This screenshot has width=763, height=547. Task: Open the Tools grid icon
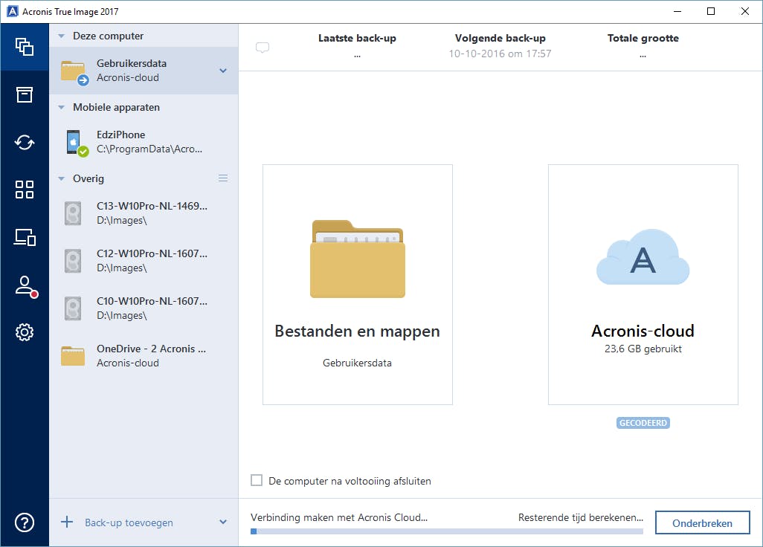(25, 190)
